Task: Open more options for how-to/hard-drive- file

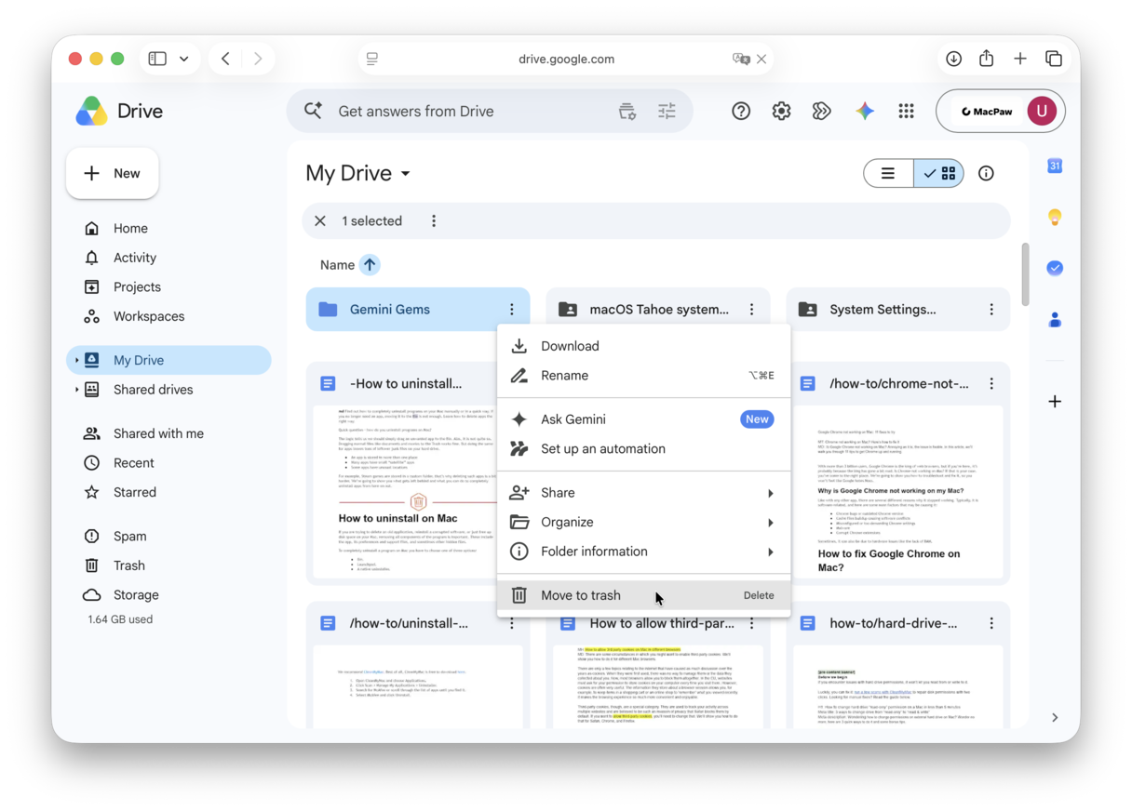Action: click(991, 623)
